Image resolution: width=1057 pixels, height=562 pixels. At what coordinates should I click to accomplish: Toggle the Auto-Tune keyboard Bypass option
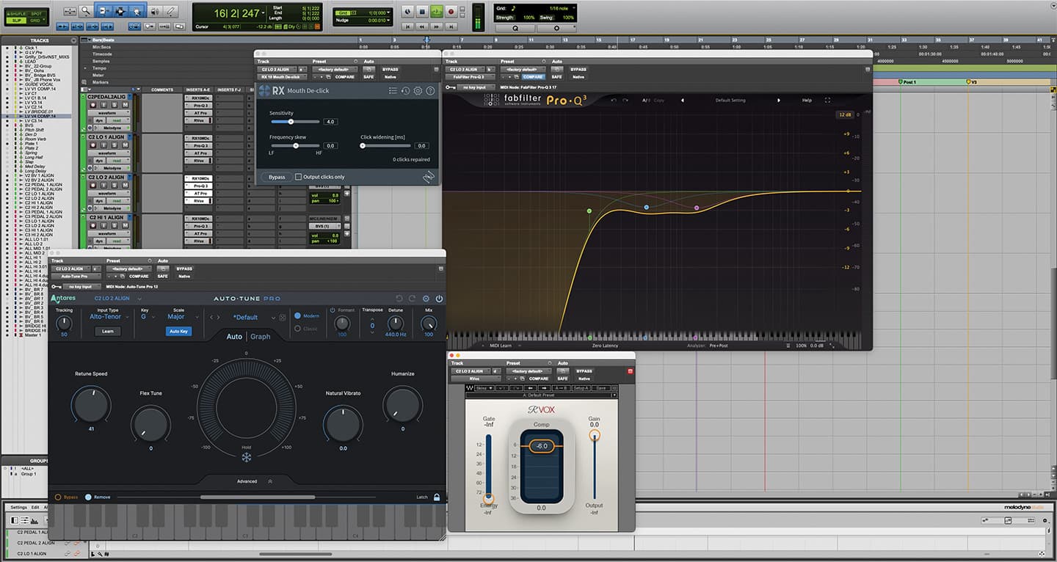[x=59, y=497]
